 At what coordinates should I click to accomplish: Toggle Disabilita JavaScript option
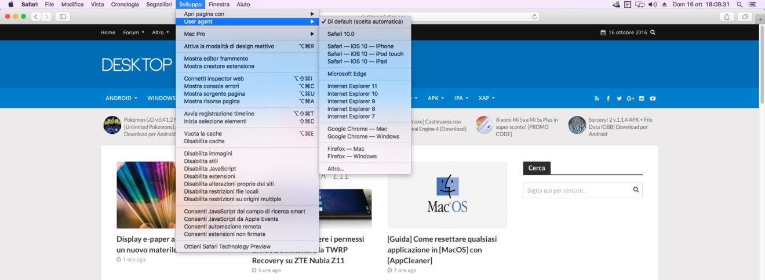coord(247,169)
